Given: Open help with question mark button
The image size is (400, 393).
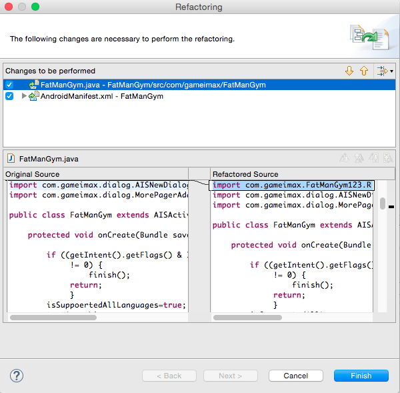Looking at the screenshot, I should 17,376.
